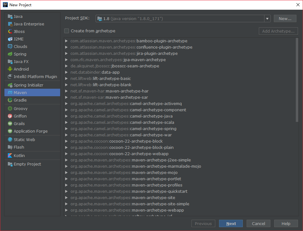Open Help for this dialog
Image resolution: width=303 pixels, height=231 pixels.
click(286, 224)
